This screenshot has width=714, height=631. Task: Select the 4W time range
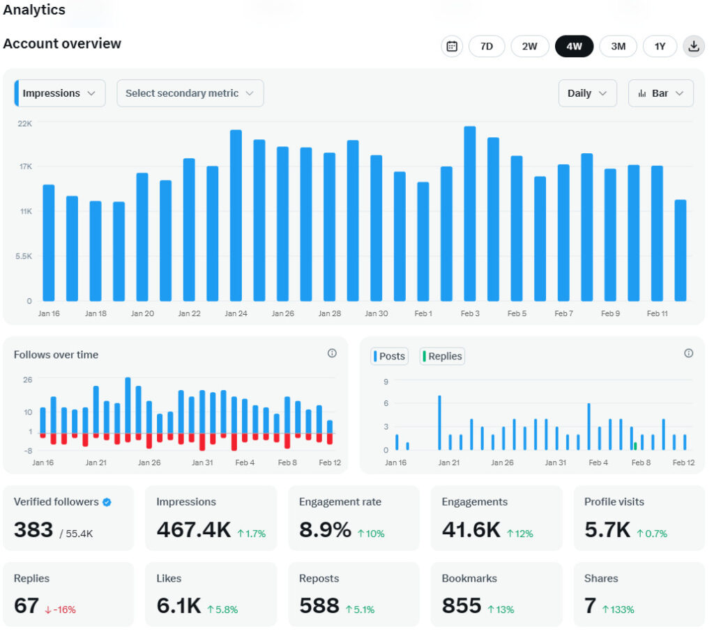point(574,47)
